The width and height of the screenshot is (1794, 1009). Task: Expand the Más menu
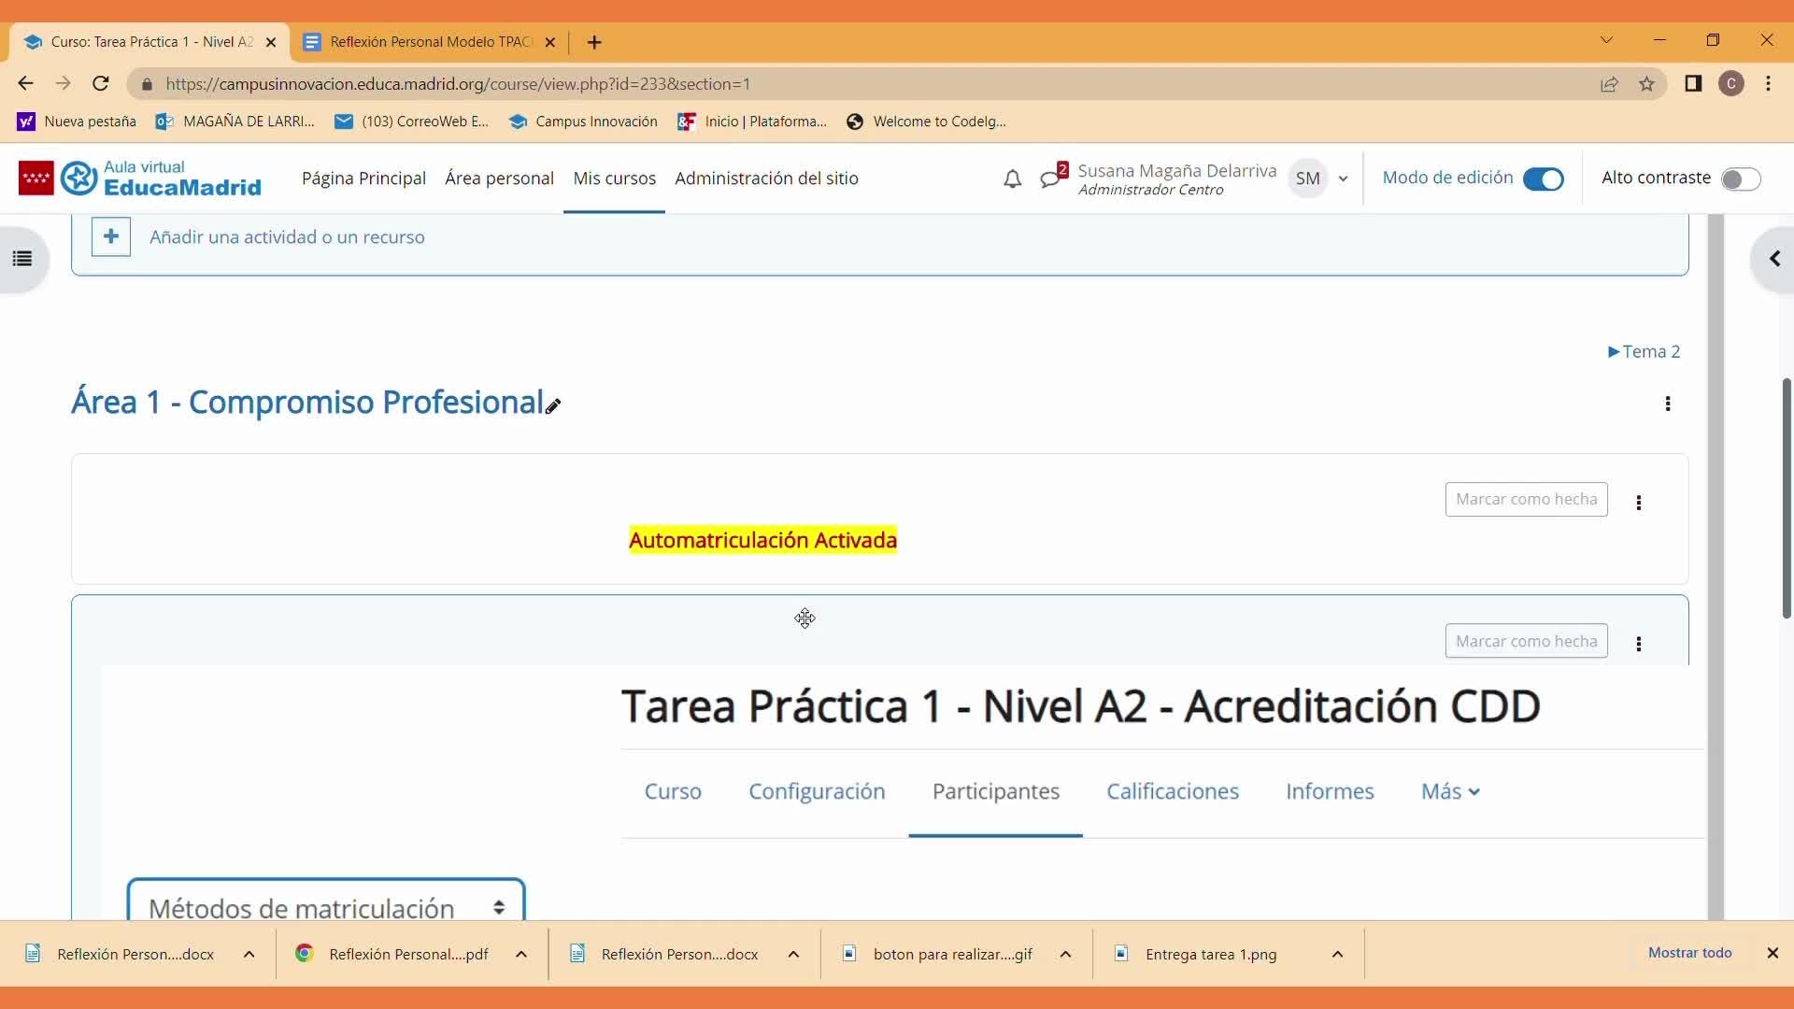point(1449,791)
